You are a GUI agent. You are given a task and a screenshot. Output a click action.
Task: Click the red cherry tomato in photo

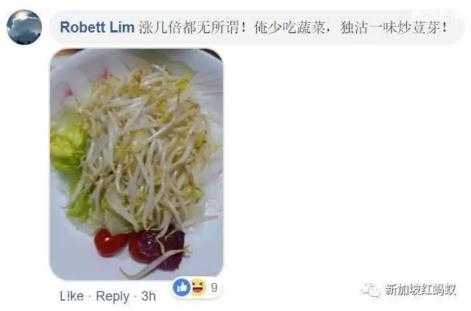109,242
